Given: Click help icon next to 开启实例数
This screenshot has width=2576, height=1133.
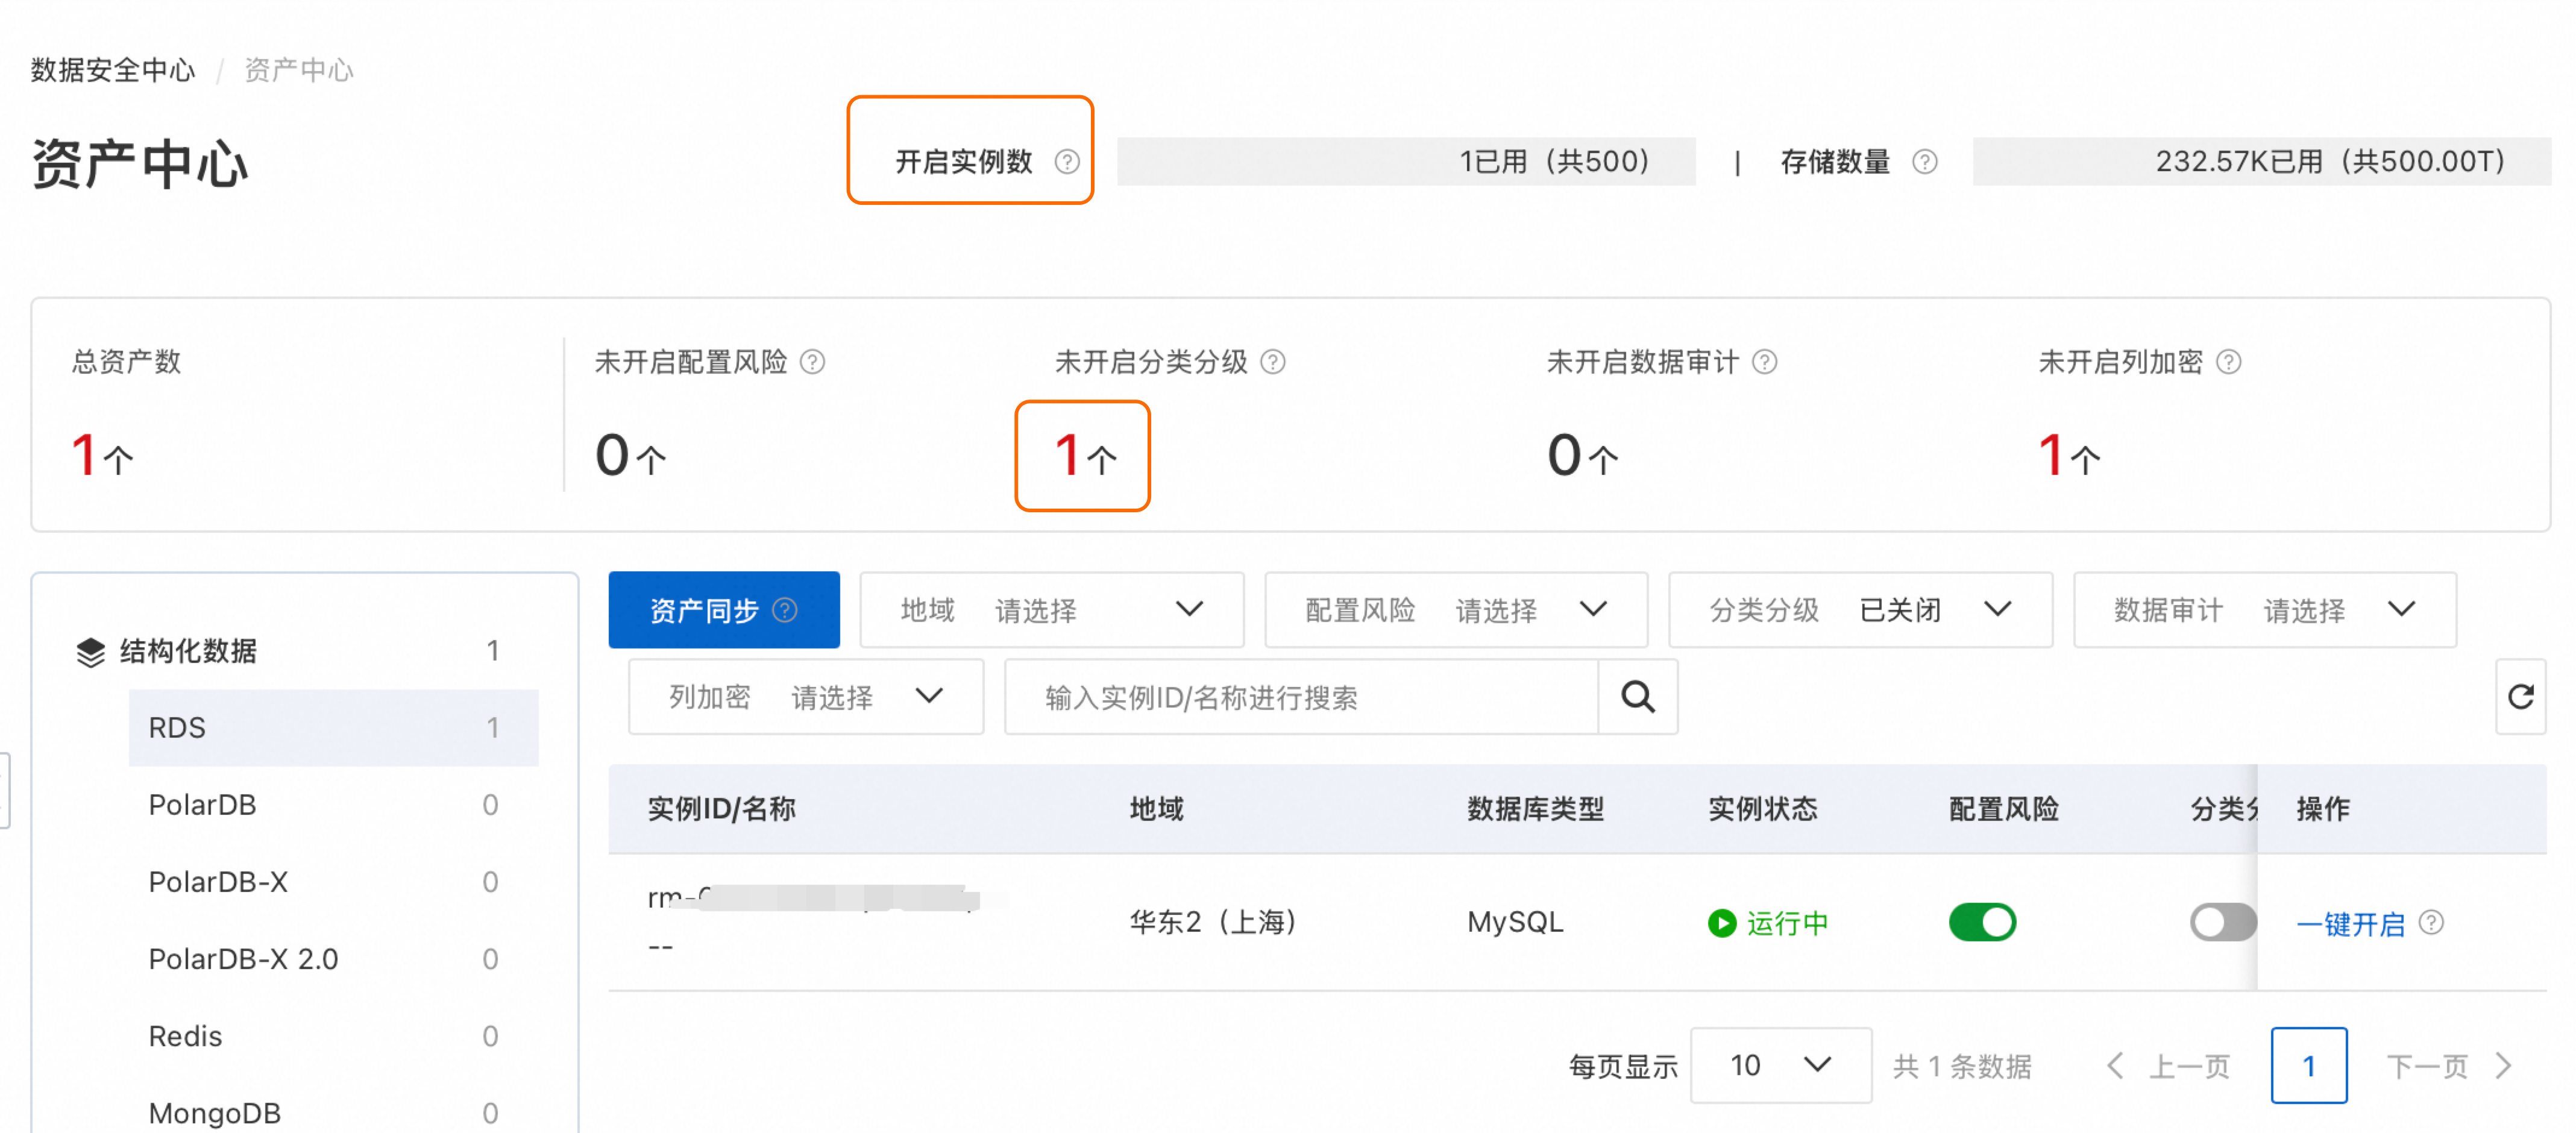Looking at the screenshot, I should (x=1067, y=162).
